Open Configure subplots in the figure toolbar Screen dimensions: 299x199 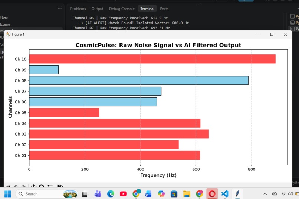click(x=50, y=186)
